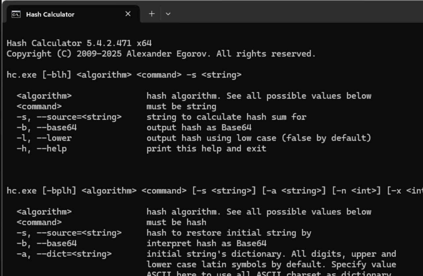Open a new terminal tab

(152, 14)
